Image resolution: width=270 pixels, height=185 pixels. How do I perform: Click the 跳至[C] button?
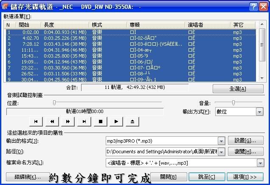[207, 177]
